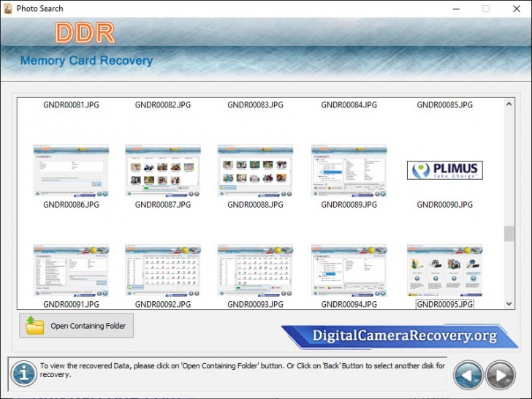Click the GNDR00092.JPG label text

click(163, 304)
